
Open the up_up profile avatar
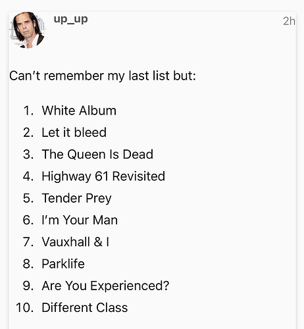[x=27, y=30]
